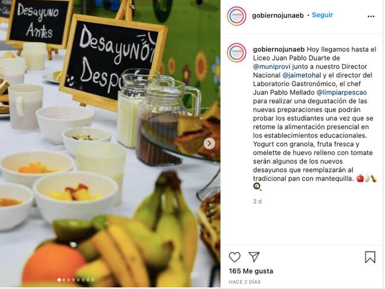Open the three-dots more options menu
Viewport: 385px width, 289px height.
[x=371, y=17]
